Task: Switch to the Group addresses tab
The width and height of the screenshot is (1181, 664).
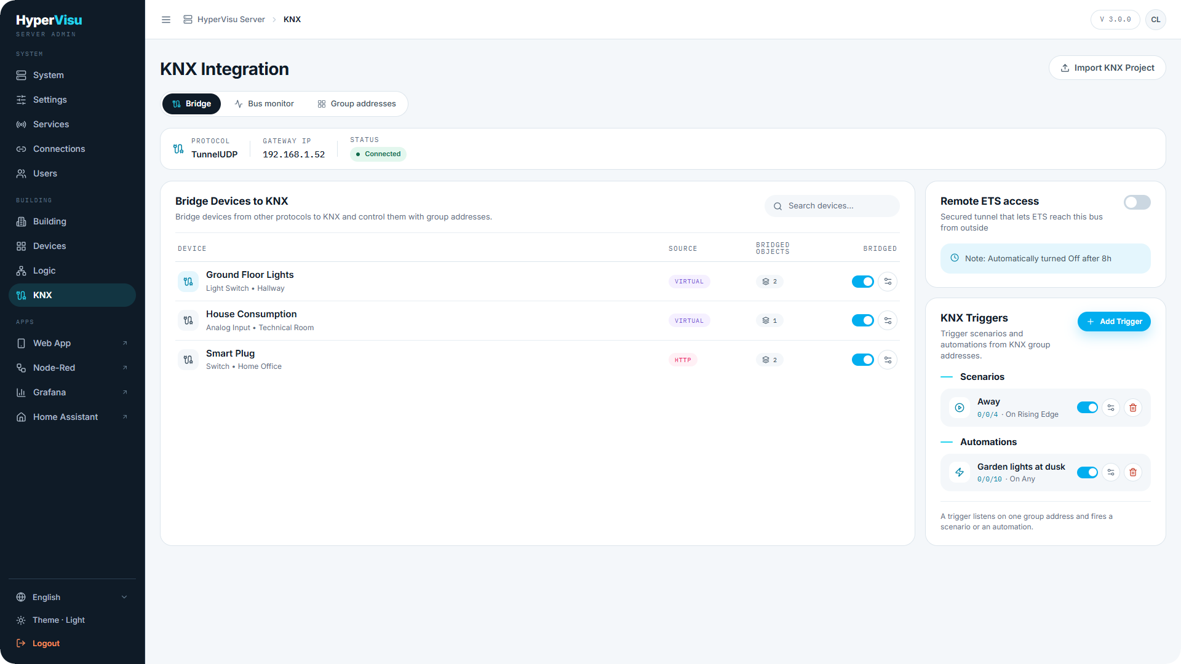Action: pos(357,104)
